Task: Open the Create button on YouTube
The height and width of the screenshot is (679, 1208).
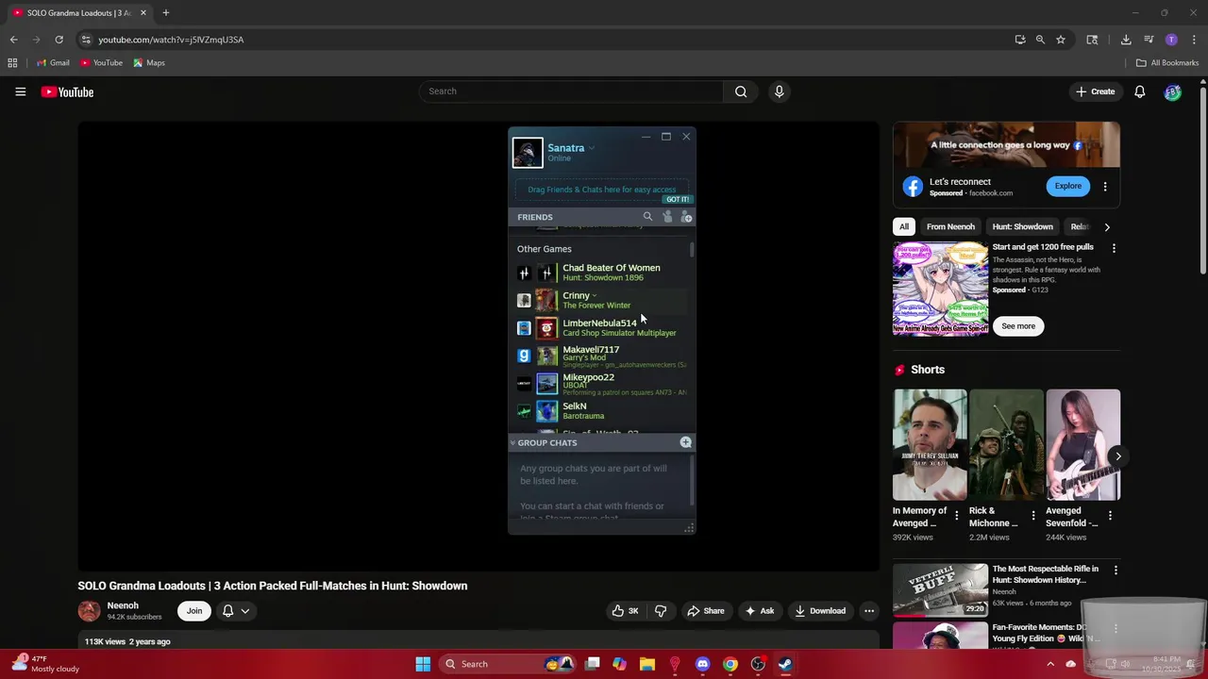Action: click(x=1096, y=91)
